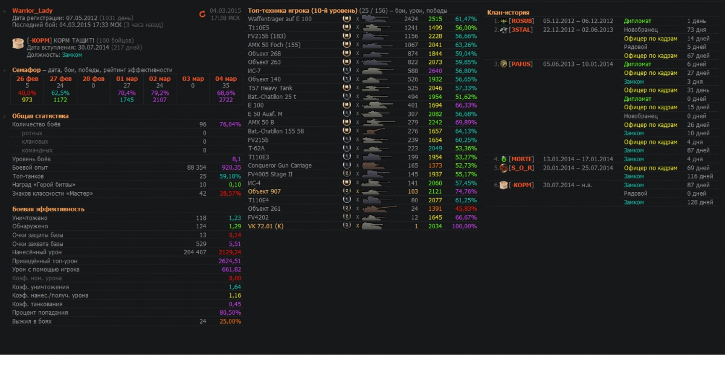
Task: Click the KOPM clan emblem under player name
Action: [x=18, y=42]
